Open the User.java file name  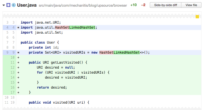(27, 5)
